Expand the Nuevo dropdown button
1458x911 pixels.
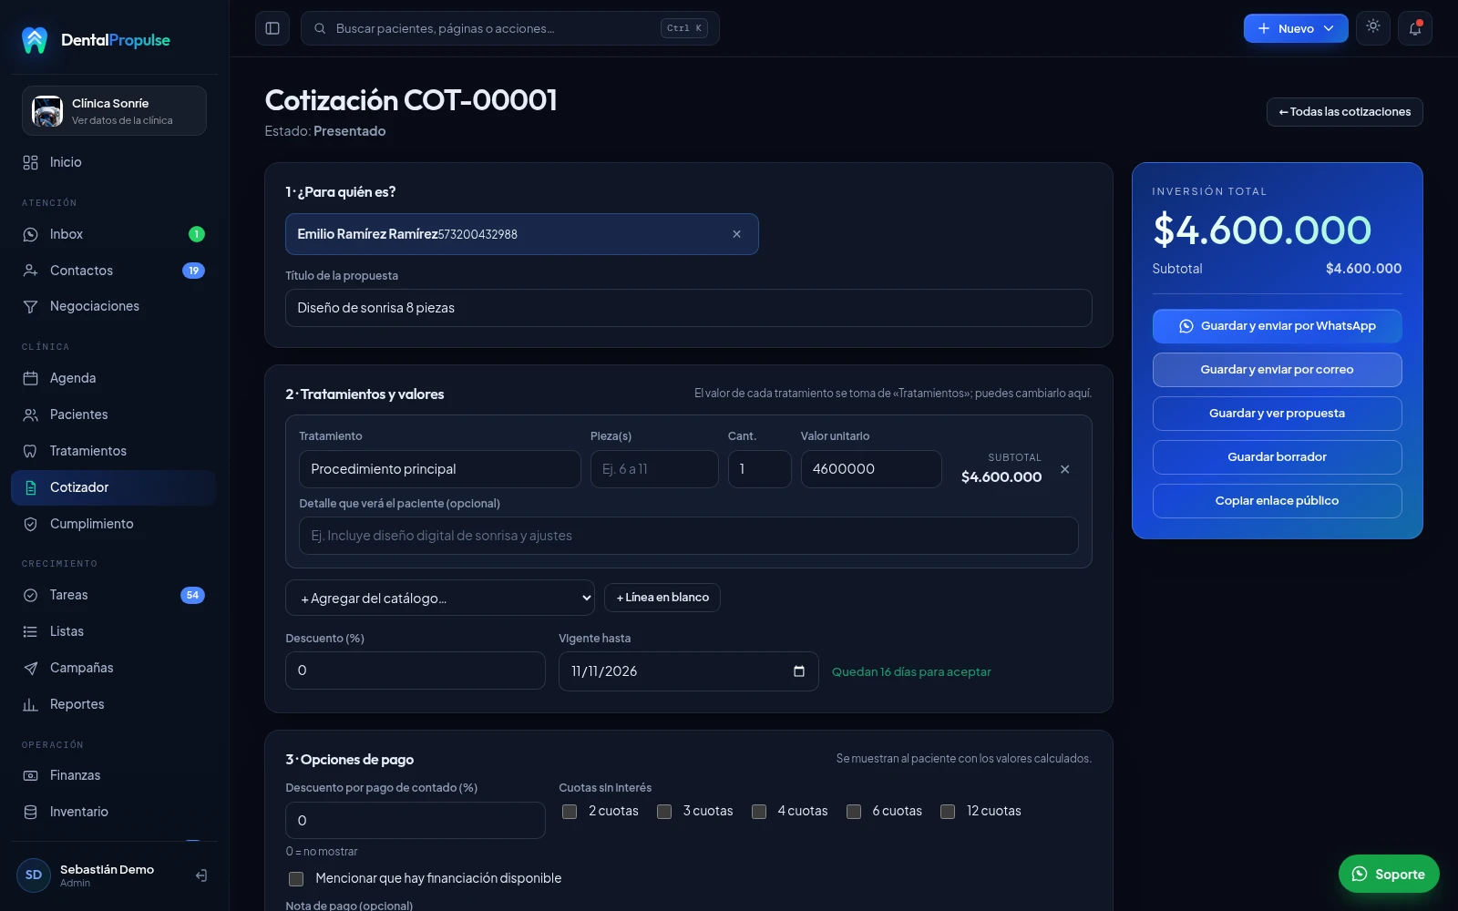1296,28
